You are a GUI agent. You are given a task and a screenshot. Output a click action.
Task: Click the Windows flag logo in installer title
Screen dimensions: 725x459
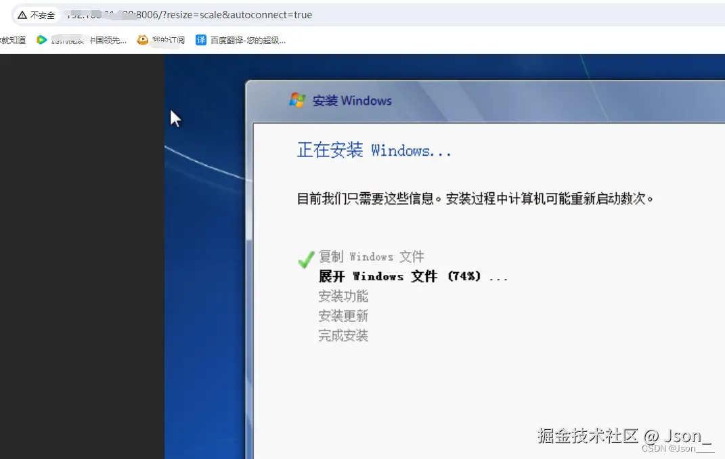tap(297, 100)
